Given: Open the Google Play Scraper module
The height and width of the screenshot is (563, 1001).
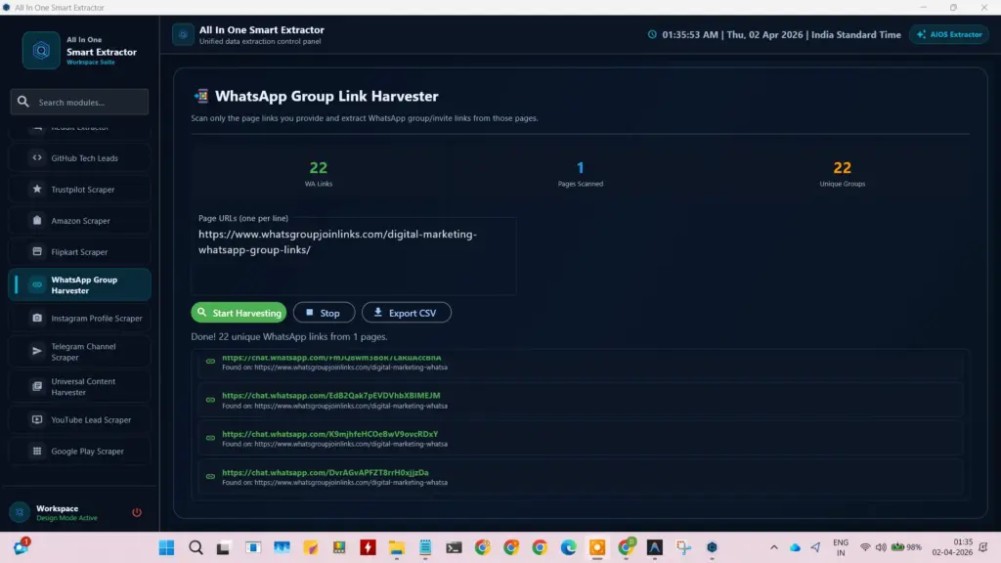Looking at the screenshot, I should (x=80, y=451).
